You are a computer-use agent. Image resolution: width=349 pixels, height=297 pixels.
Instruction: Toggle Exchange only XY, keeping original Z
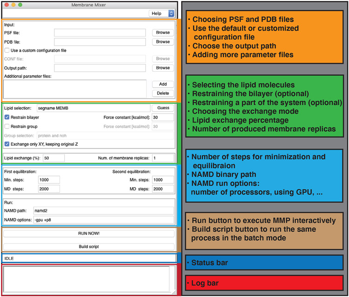[7, 144]
